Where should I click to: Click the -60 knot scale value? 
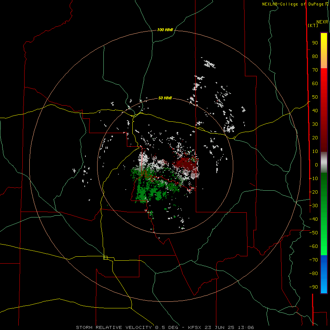(313, 246)
